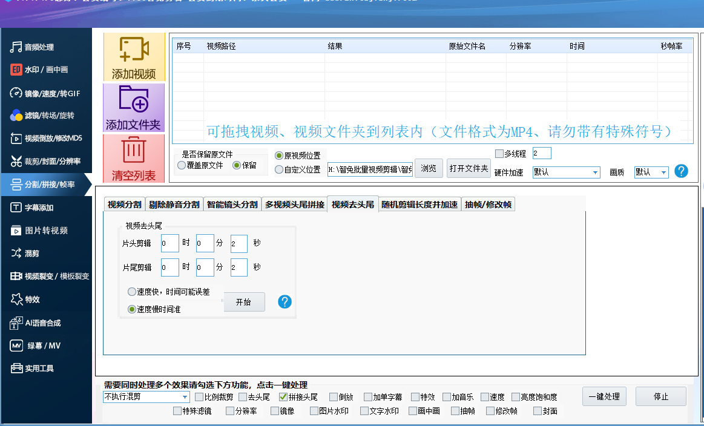
Task: Open Green Screen / MV (绿幕/MV) section
Action: 44,346
